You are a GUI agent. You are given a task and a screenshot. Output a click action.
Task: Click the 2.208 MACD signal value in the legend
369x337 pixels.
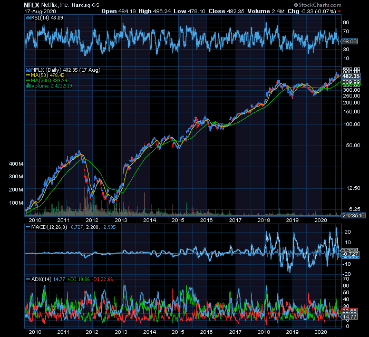tap(92, 227)
